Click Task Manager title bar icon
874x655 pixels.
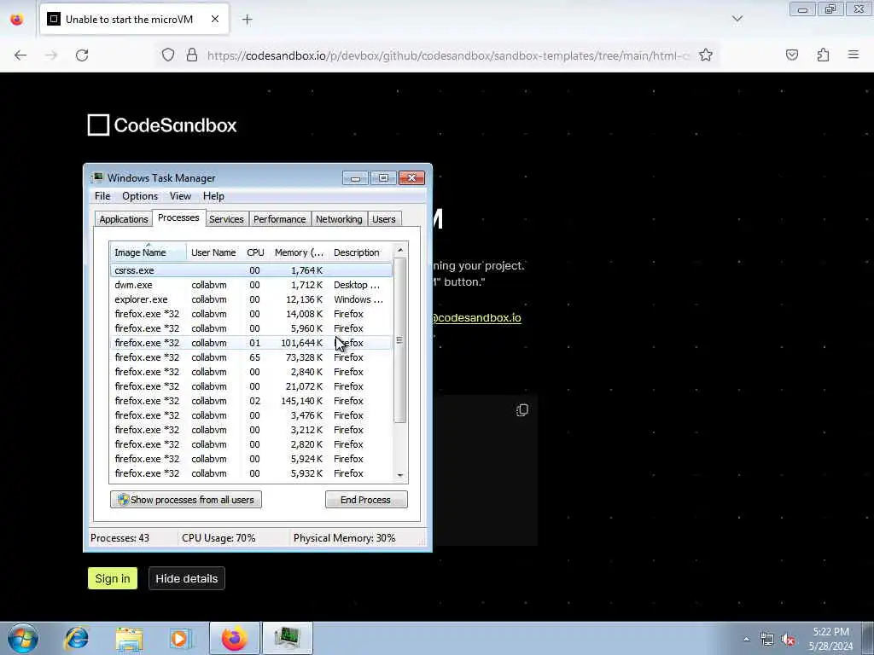pyautogui.click(x=97, y=177)
